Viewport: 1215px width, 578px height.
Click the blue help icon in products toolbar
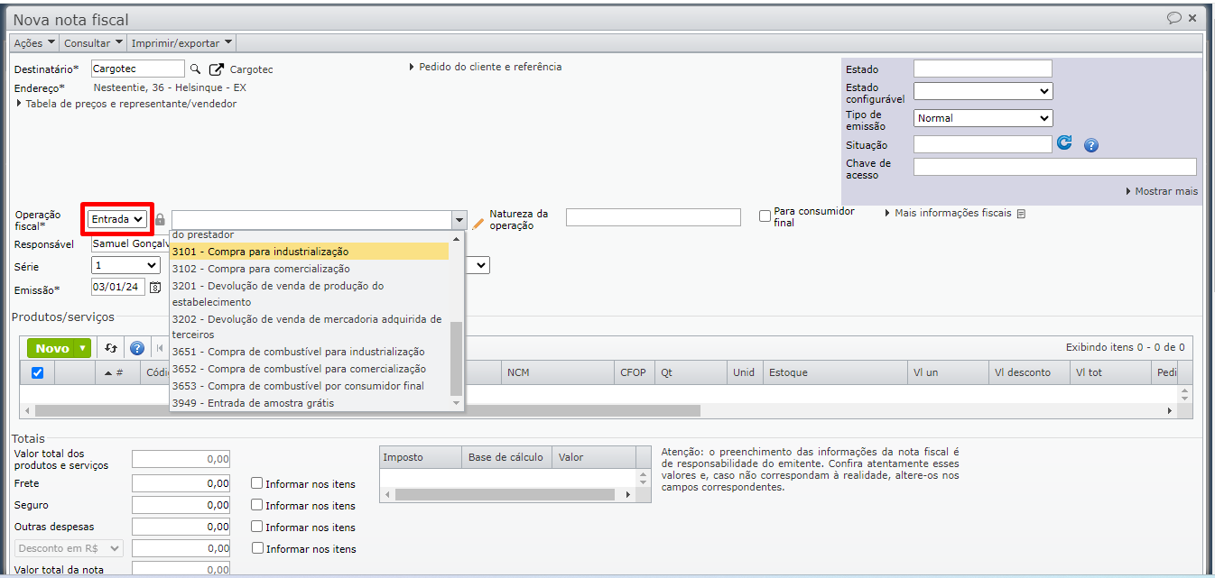(137, 348)
